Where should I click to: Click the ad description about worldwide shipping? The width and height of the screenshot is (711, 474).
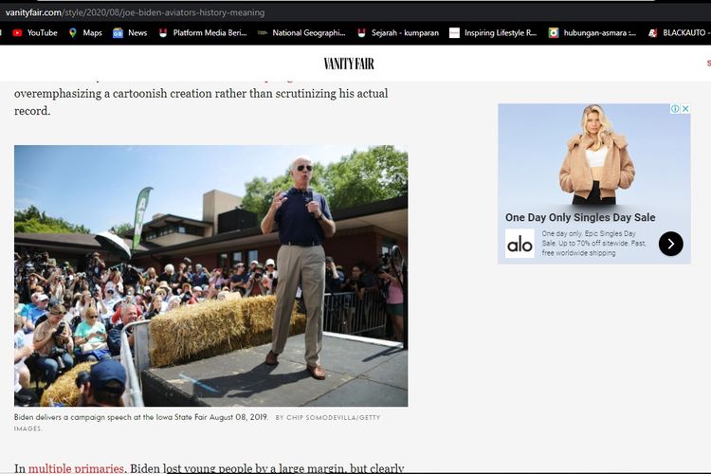595,244
